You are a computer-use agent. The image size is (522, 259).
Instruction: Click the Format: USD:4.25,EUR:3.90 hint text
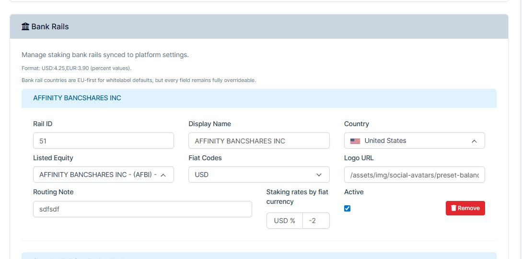[77, 68]
